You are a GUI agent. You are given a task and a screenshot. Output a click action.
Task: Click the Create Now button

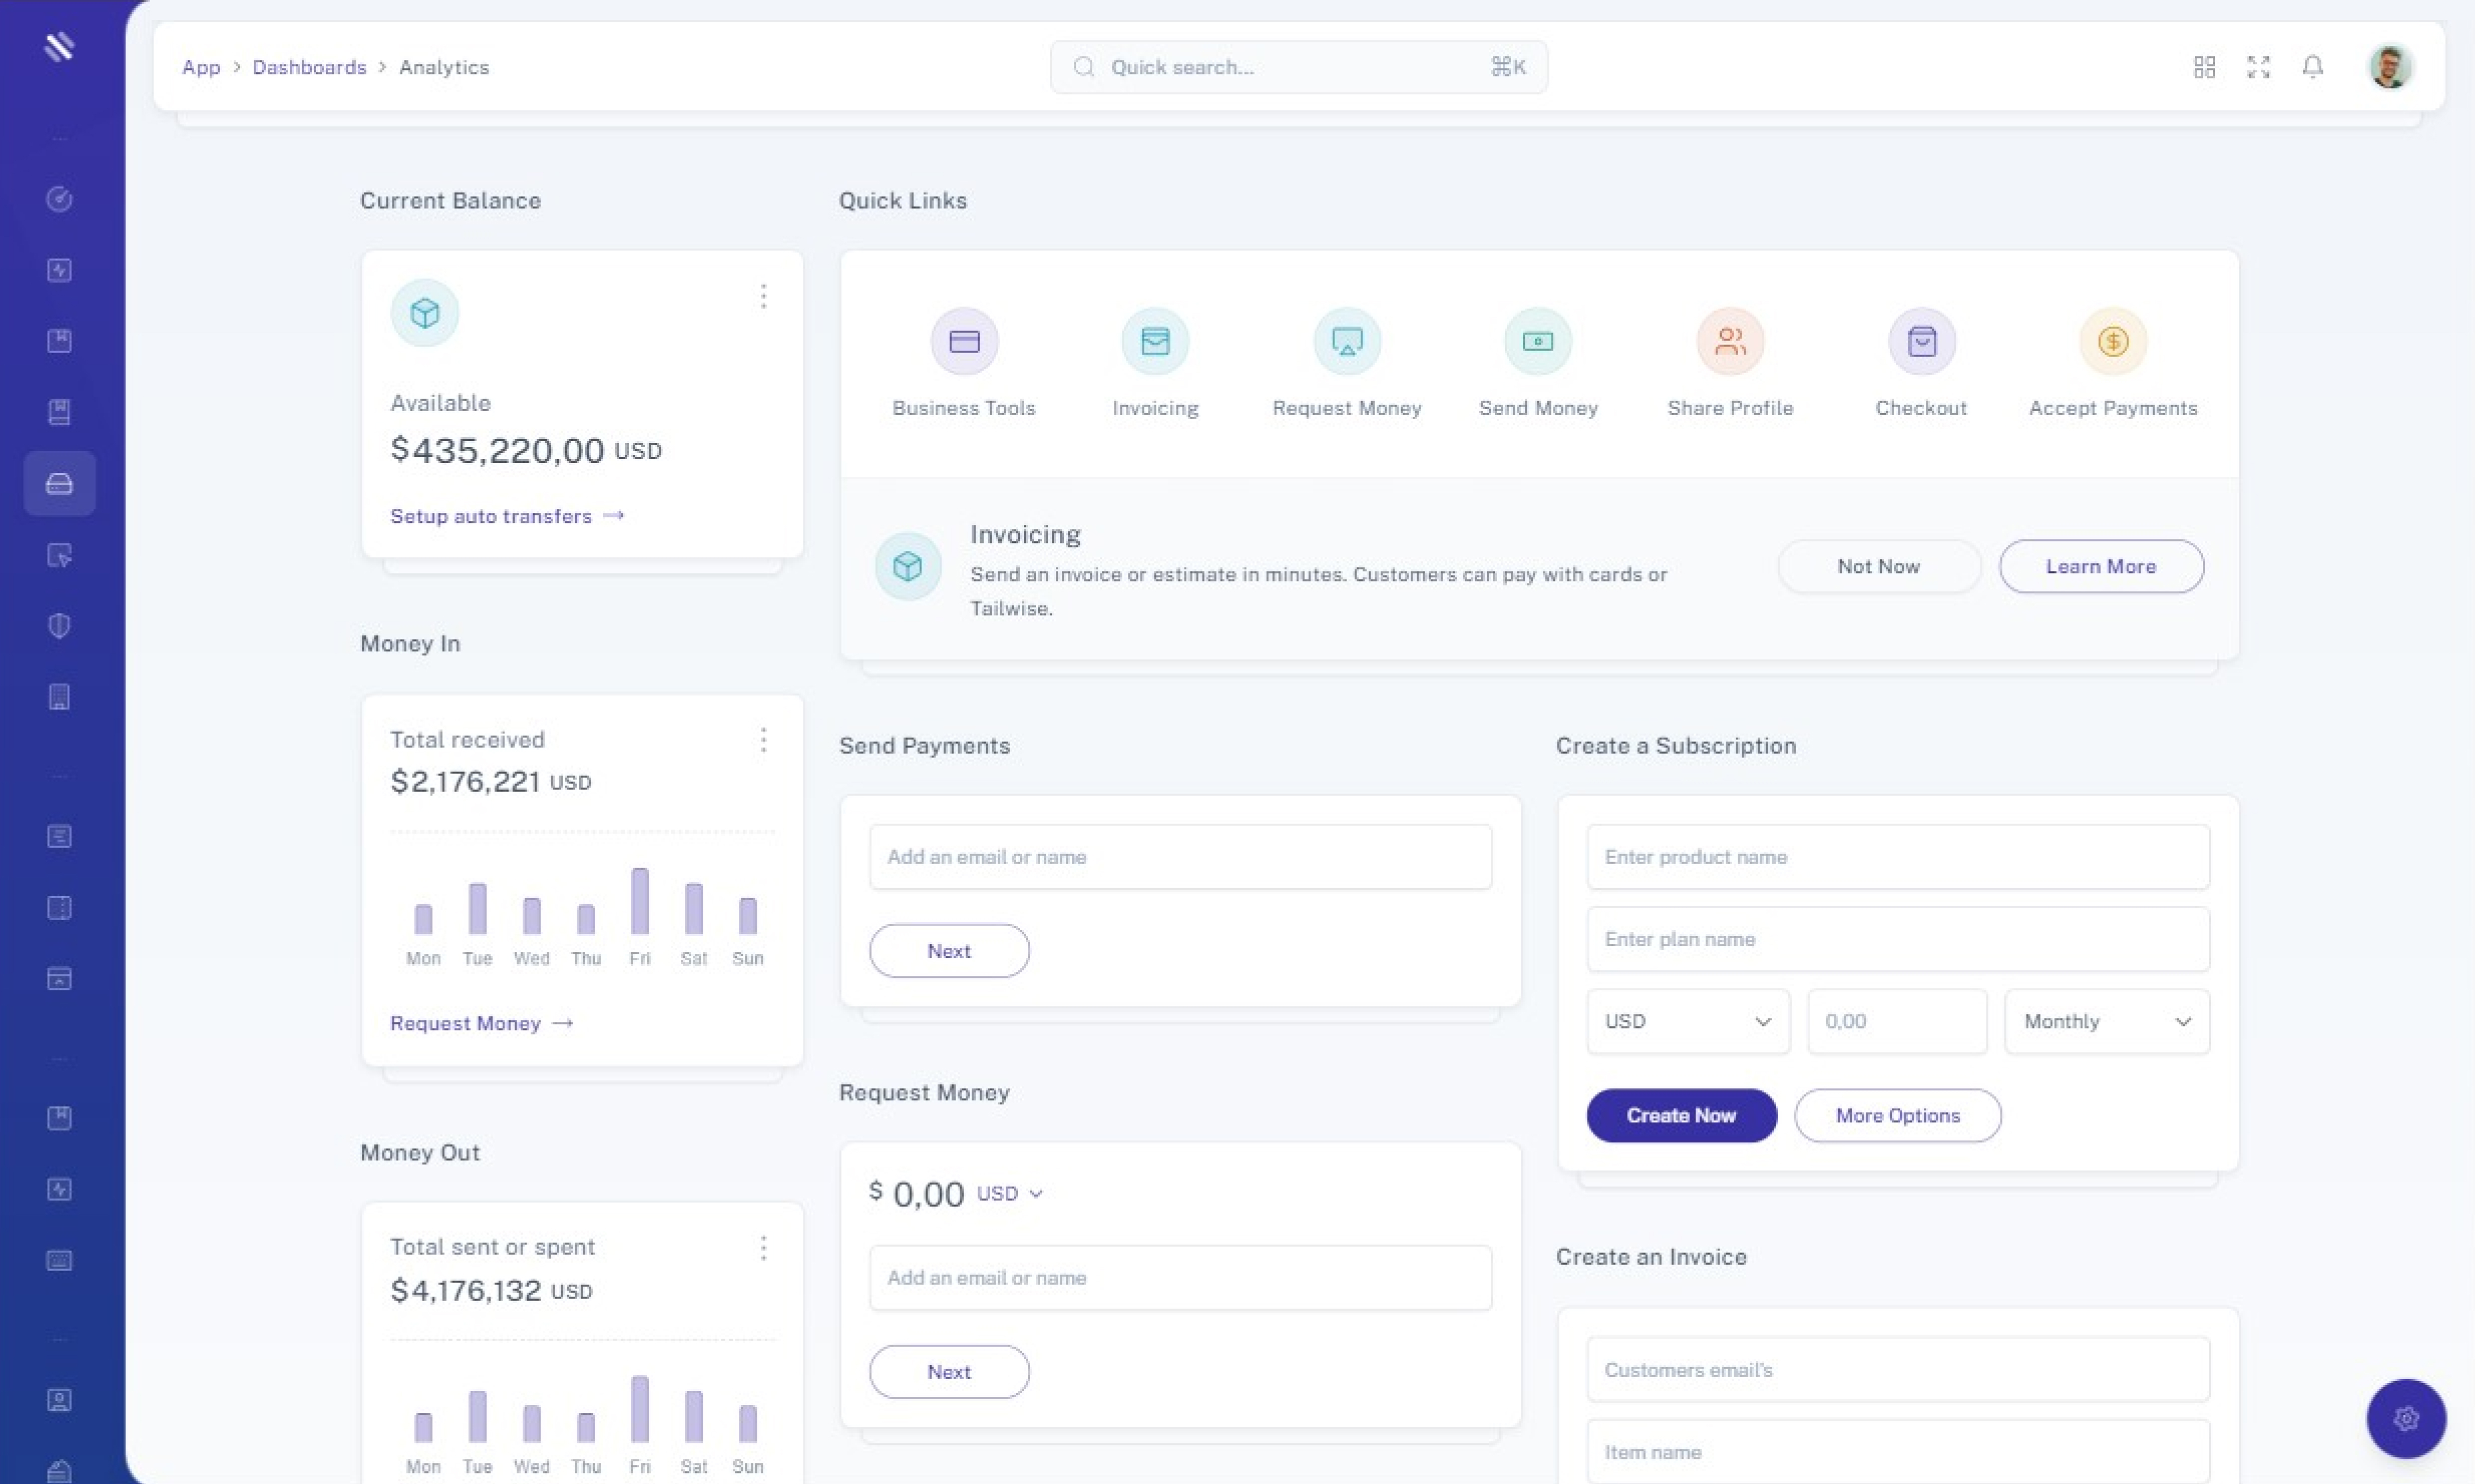tap(1681, 1115)
